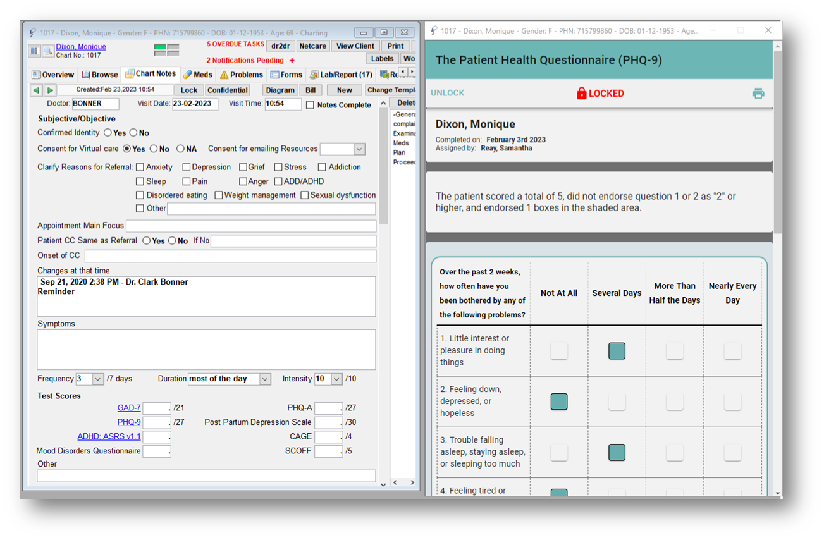Screen dimensions: 824x540
Task: Select Not At All for question 2
Action: 559,402
